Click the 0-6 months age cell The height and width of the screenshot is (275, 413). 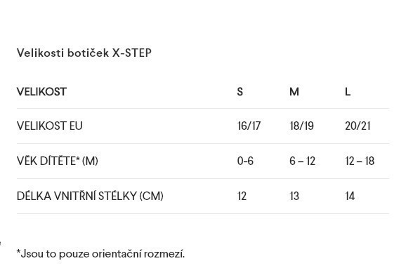245,161
